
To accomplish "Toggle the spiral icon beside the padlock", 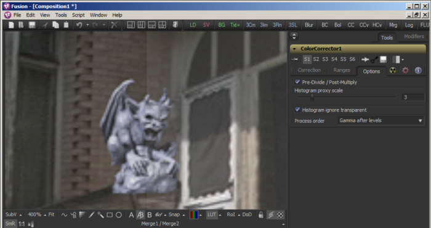I will (x=271, y=215).
